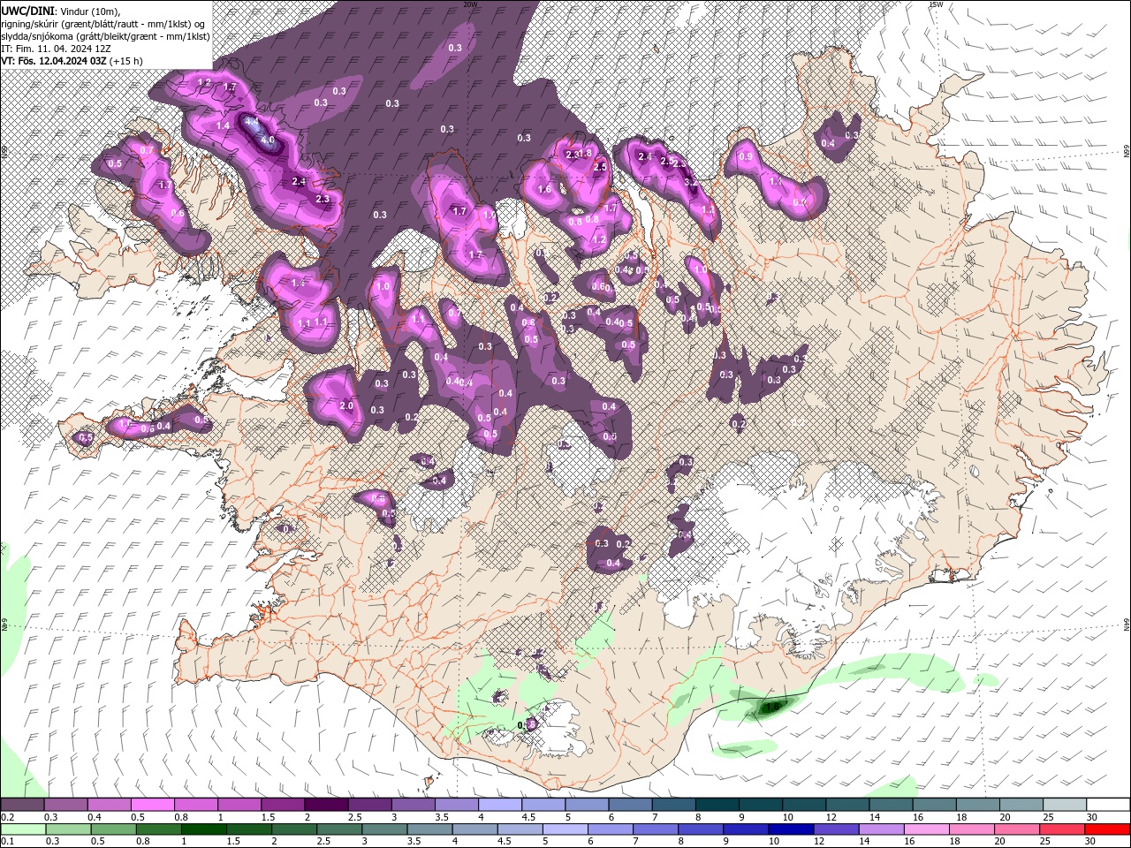Click the purple lower-row swatch above label 12
1131x848 pixels.
coord(836,829)
